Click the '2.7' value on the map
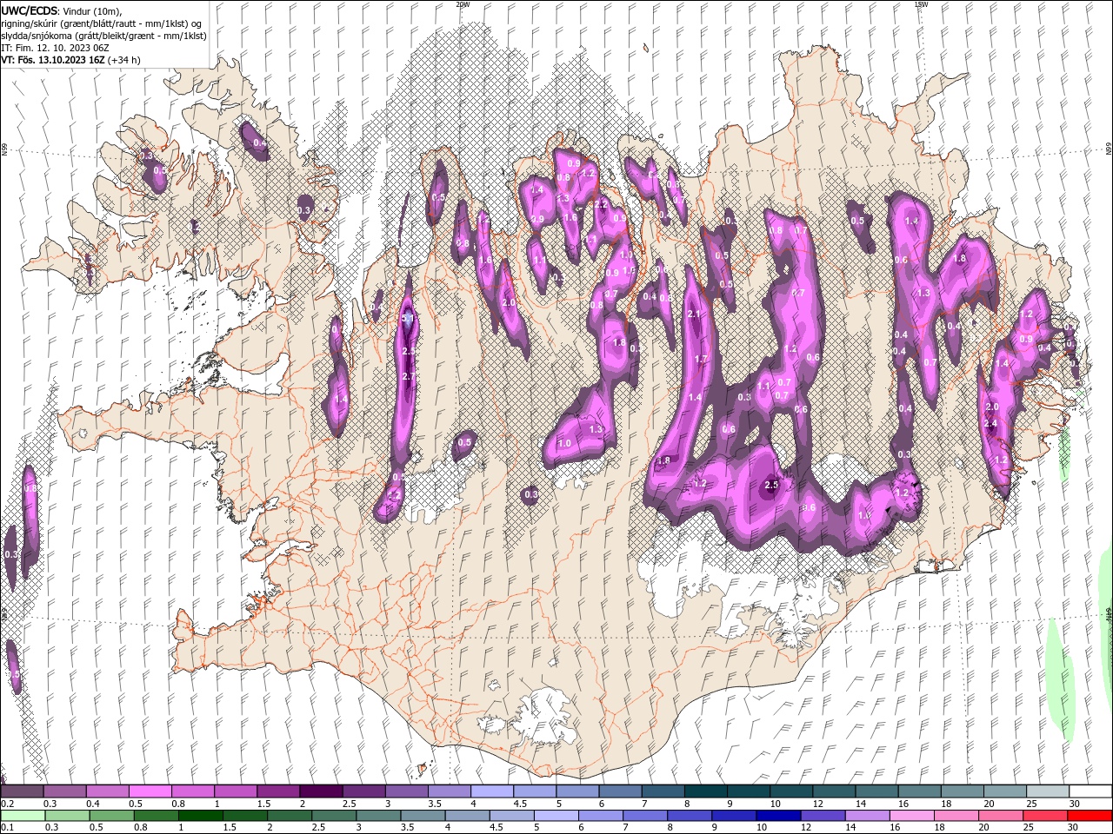This screenshot has height=834, width=1113. [409, 376]
